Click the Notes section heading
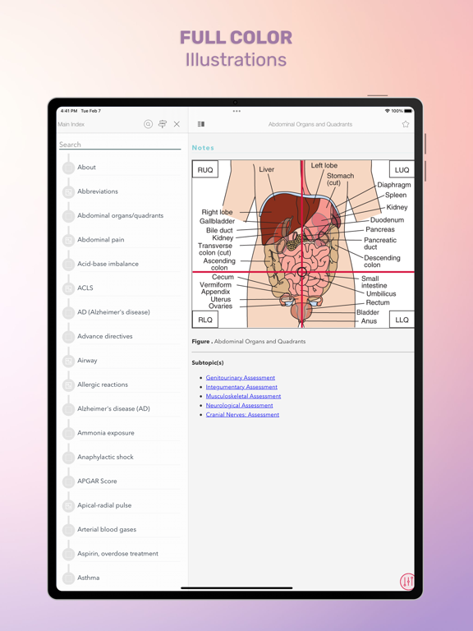 coord(203,148)
